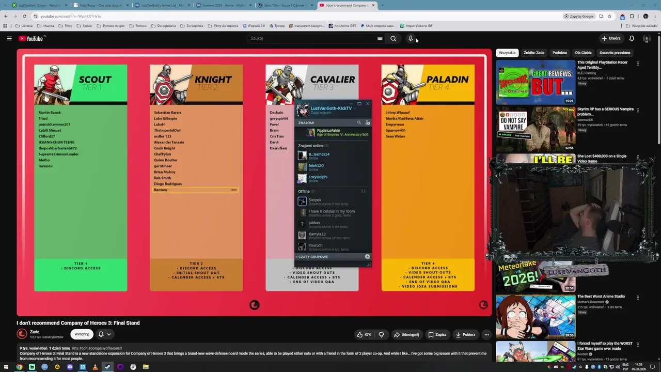Click the Zapisz save button
The image size is (661, 372).
[437, 334]
